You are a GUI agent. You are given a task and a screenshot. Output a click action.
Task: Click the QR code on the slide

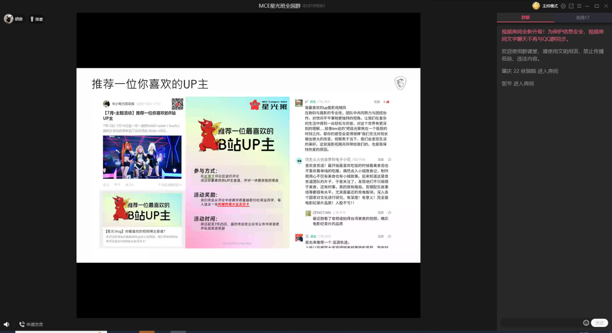click(x=177, y=104)
